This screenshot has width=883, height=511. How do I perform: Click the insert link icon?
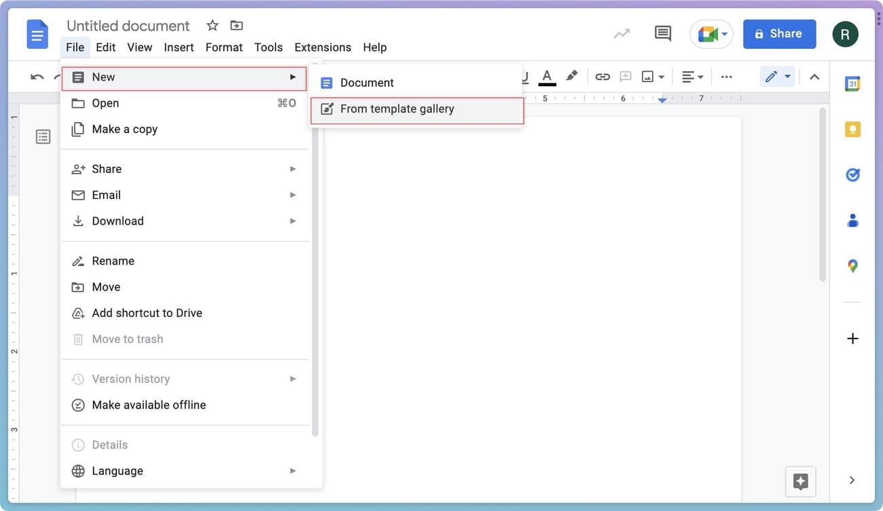(602, 77)
